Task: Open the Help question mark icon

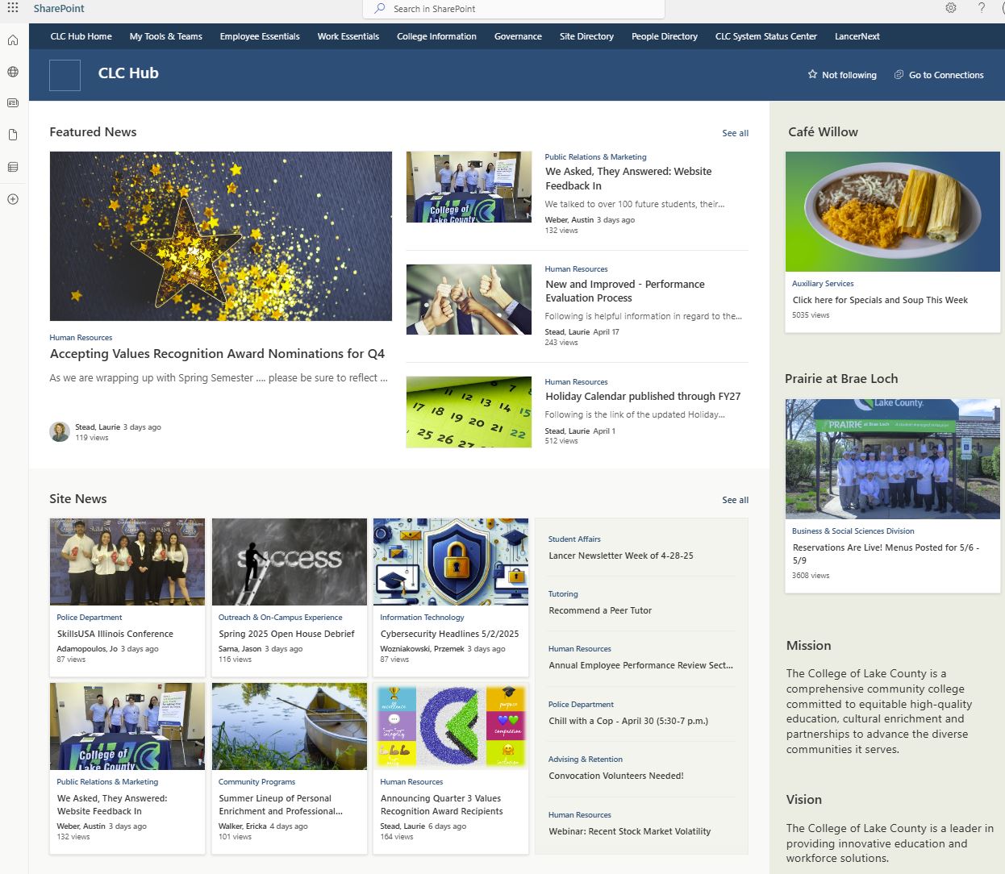Action: 982,8
